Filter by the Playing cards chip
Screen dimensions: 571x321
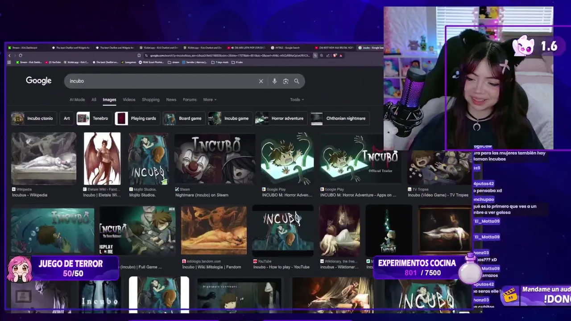[137, 119]
